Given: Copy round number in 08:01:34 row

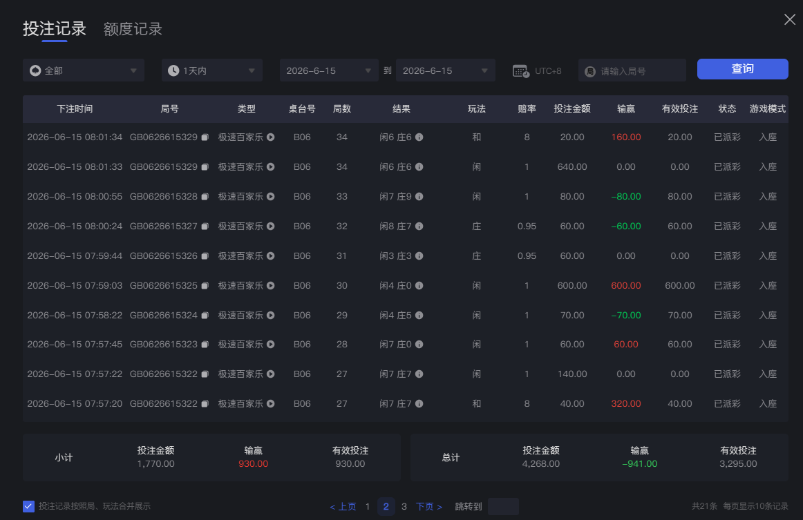Looking at the screenshot, I should 205,137.
